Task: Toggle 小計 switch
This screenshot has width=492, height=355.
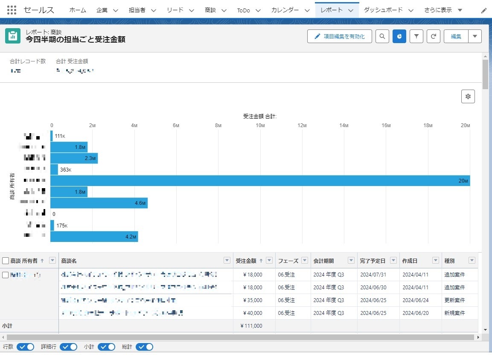Action: 106,347
